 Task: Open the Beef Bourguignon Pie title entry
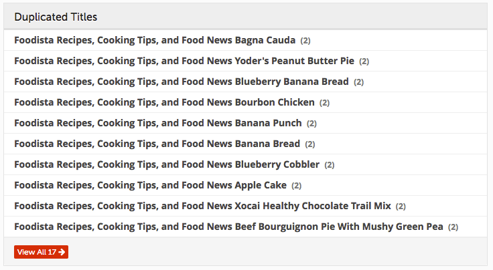[x=228, y=227]
